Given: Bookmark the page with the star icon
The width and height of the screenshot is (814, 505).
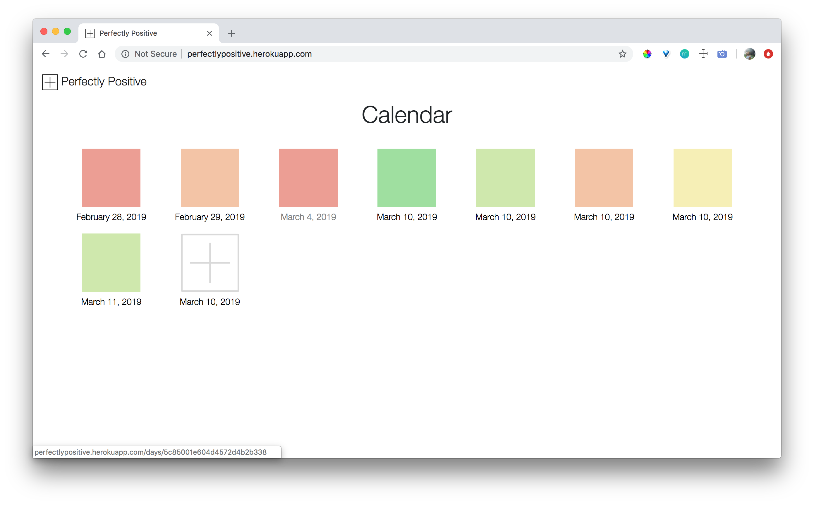Looking at the screenshot, I should (622, 54).
